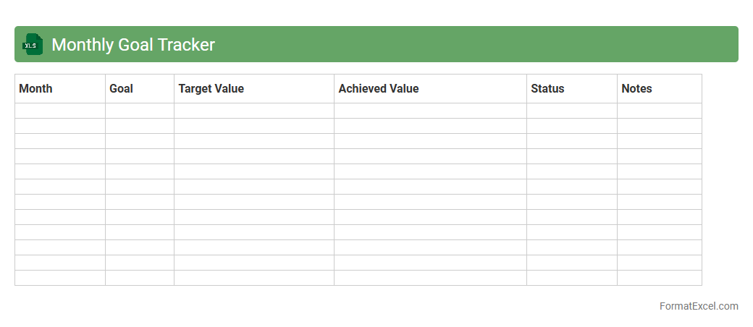Click first empty cell under Month

(x=59, y=111)
